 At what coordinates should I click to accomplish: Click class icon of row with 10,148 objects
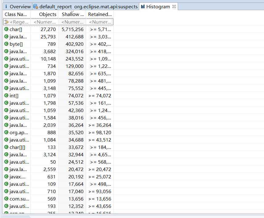click(x=6, y=59)
